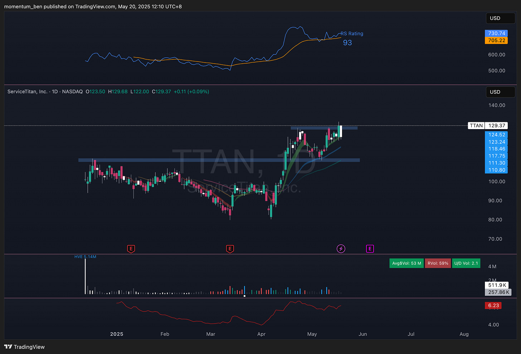Image resolution: width=521 pixels, height=354 pixels.
Task: Click the HVE 5.14M volume label
Action: pyautogui.click(x=85, y=257)
